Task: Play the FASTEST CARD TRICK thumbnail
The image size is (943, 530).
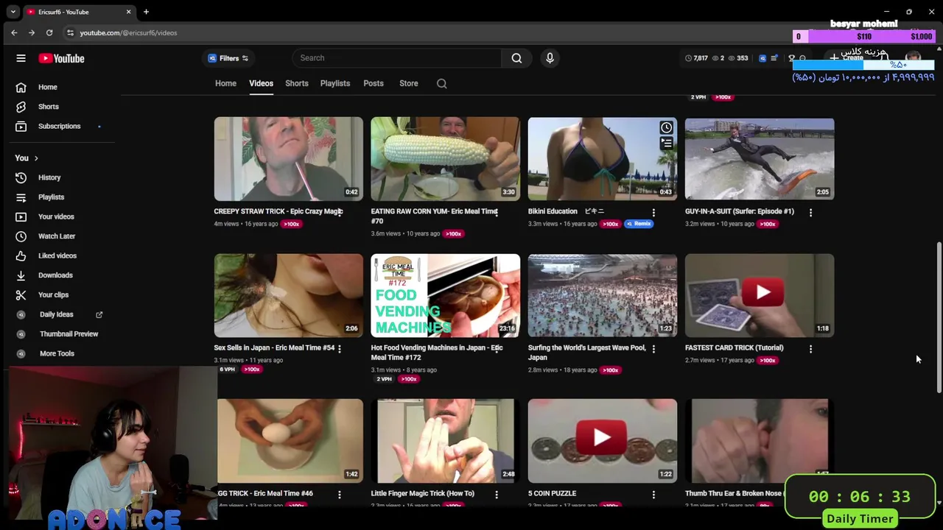Action: (x=760, y=295)
